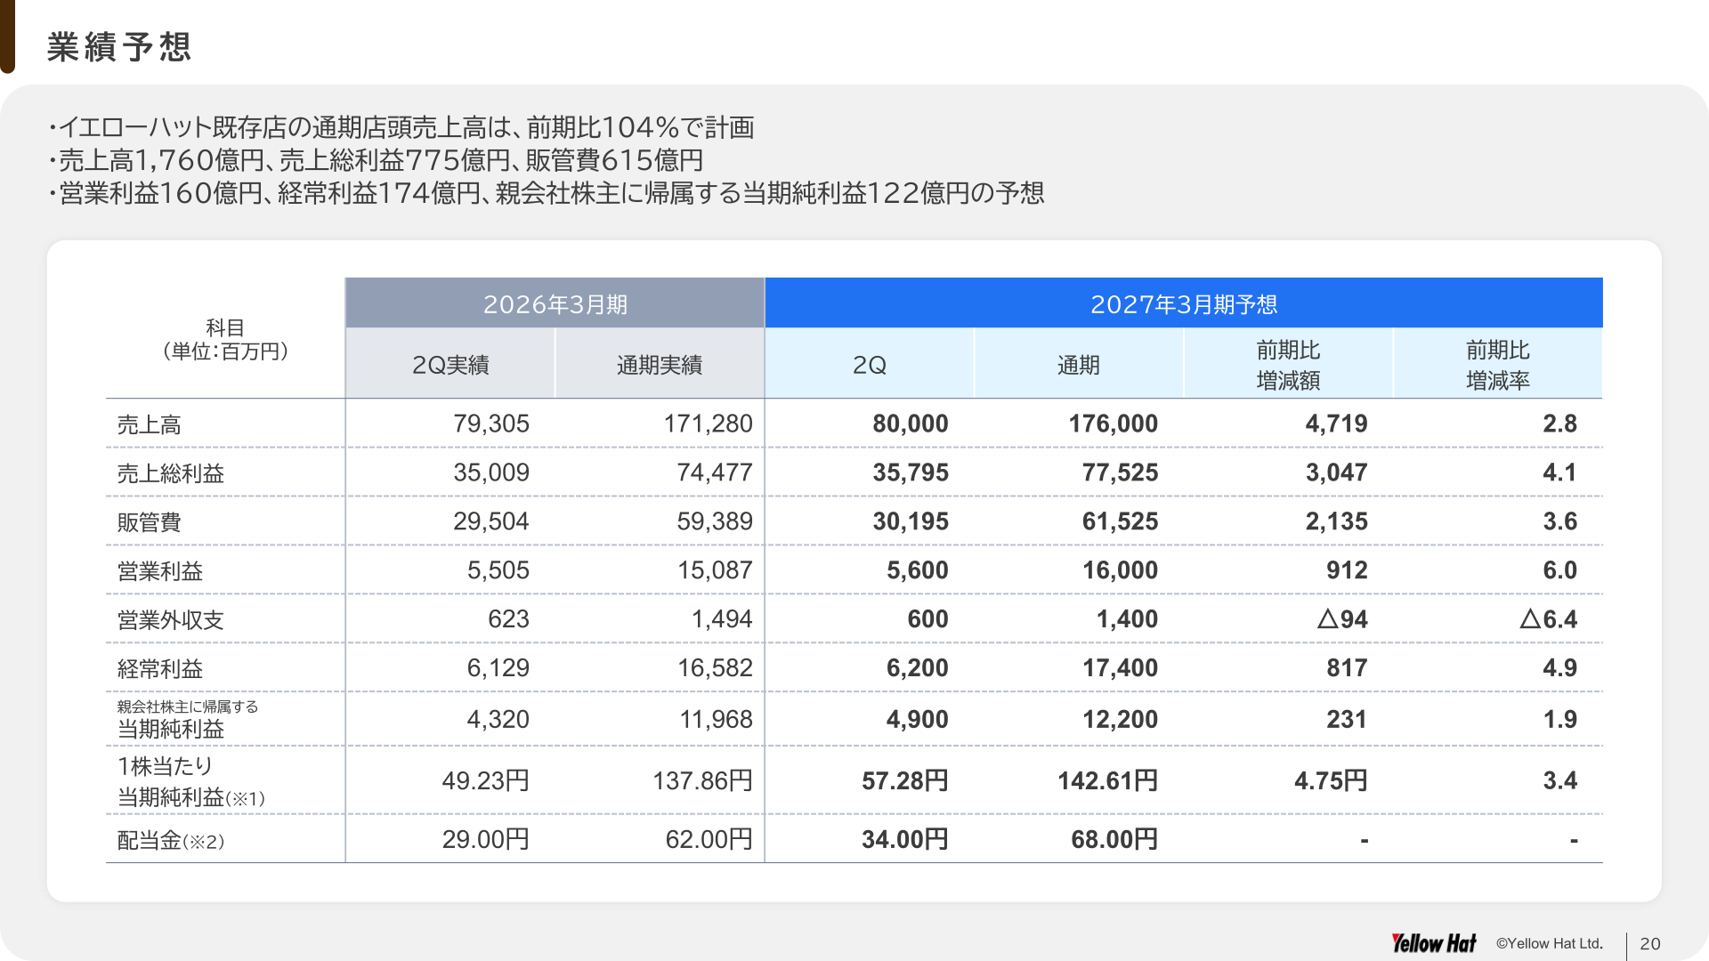This screenshot has width=1709, height=961.
Task: Click the increase amount 817
Action: click(1347, 668)
